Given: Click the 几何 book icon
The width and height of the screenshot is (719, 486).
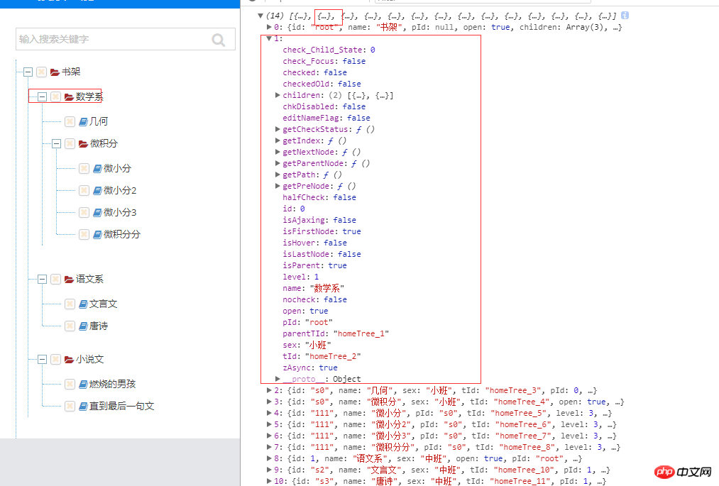Looking at the screenshot, I should (x=83, y=121).
